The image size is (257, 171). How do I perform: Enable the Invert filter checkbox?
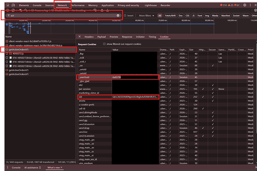[125, 16]
